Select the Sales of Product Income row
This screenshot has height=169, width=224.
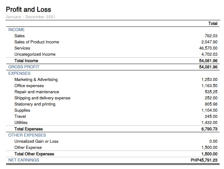pyautogui.click(x=36, y=42)
